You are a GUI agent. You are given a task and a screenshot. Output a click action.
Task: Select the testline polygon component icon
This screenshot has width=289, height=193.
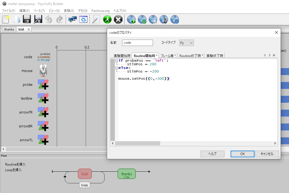coord(43,98)
